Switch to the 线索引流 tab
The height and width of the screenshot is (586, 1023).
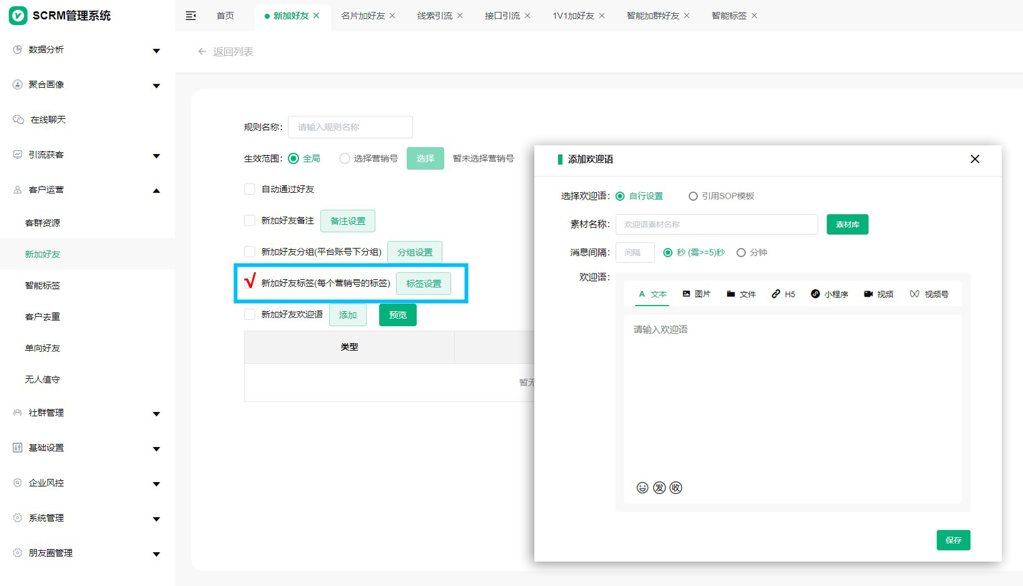(435, 16)
